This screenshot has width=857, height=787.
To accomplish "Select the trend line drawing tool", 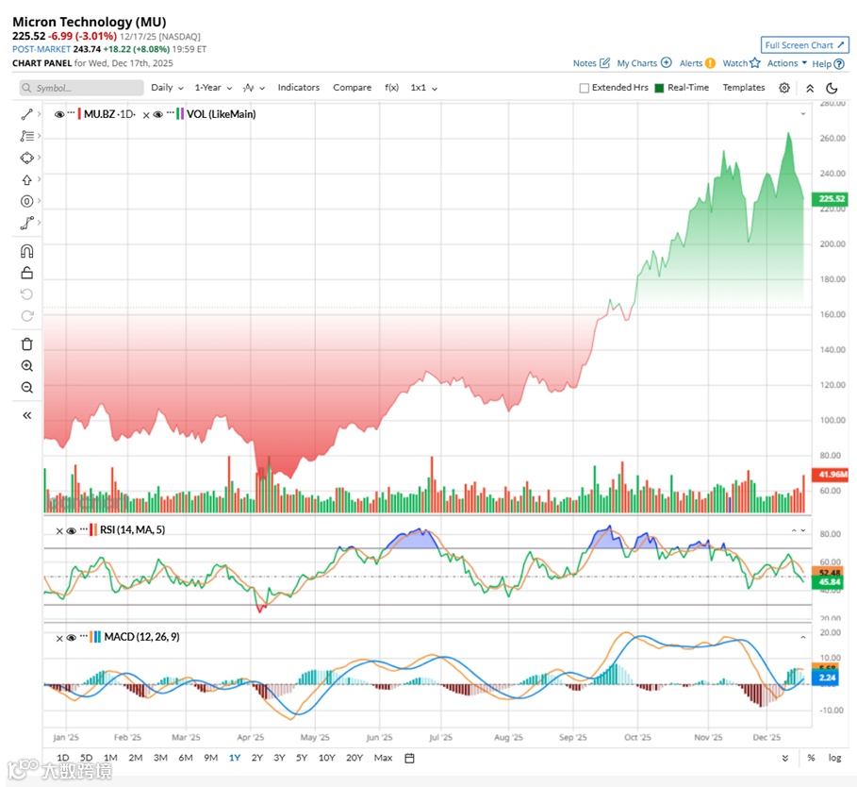I will pos(26,114).
